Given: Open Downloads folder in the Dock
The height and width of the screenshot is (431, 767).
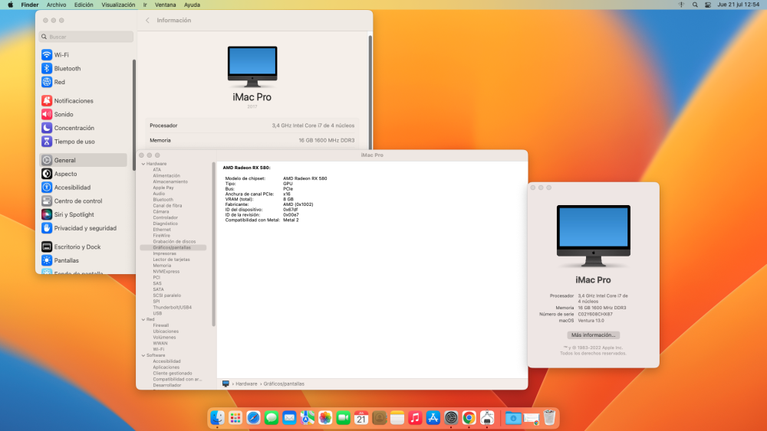Looking at the screenshot, I should (x=513, y=418).
